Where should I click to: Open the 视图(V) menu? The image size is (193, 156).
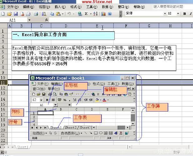tap(44, 7)
